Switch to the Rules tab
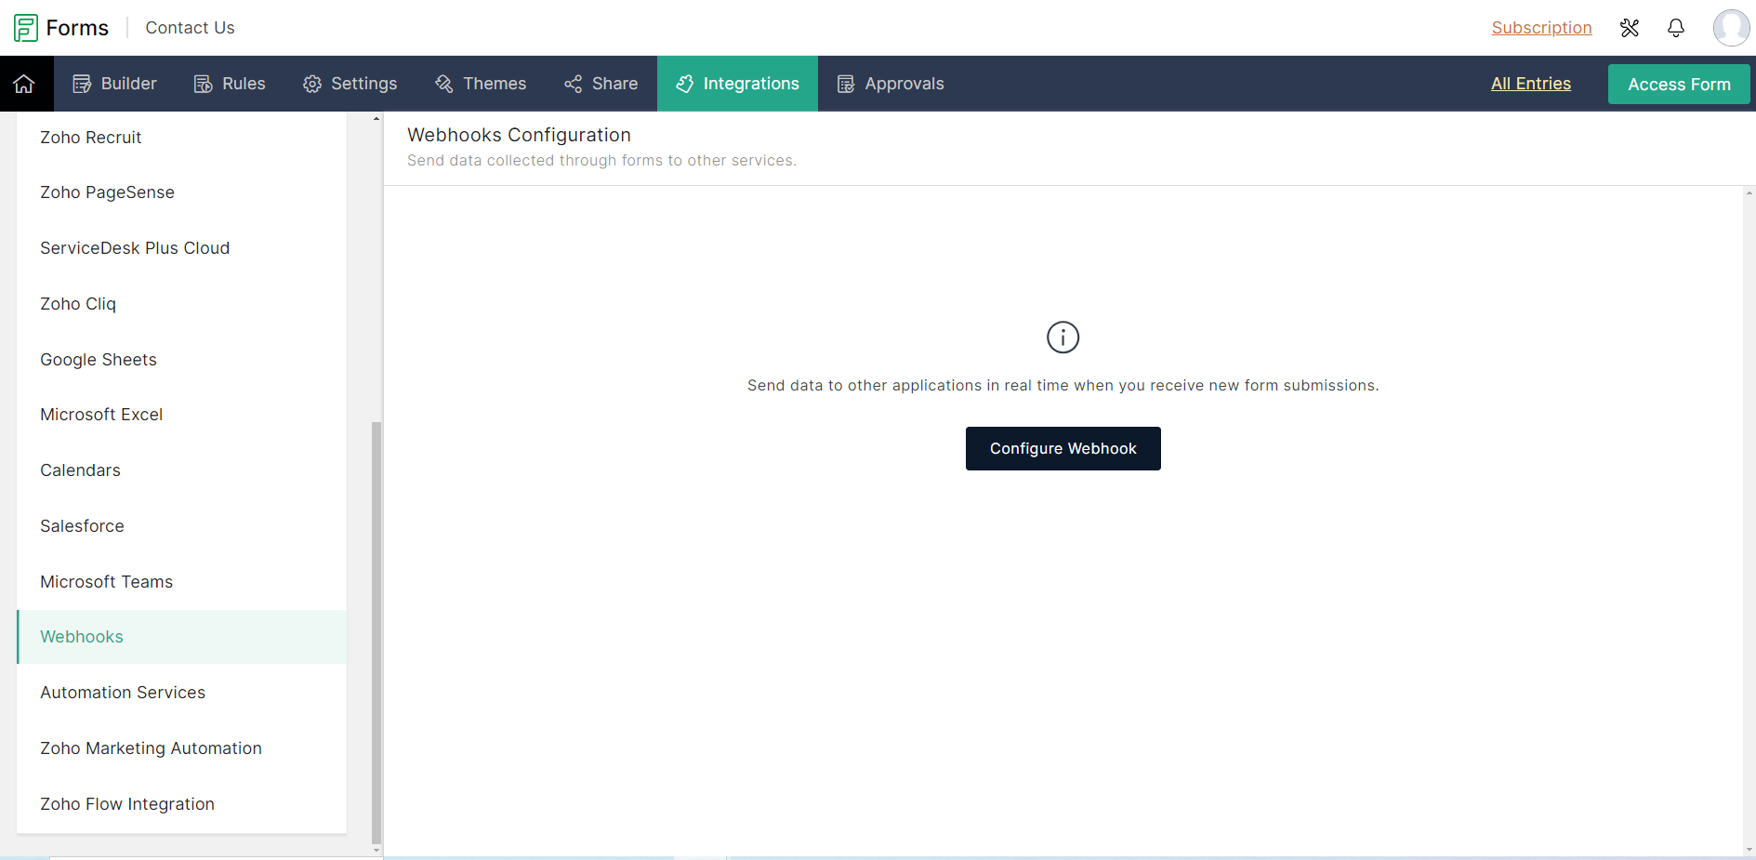 230,84
